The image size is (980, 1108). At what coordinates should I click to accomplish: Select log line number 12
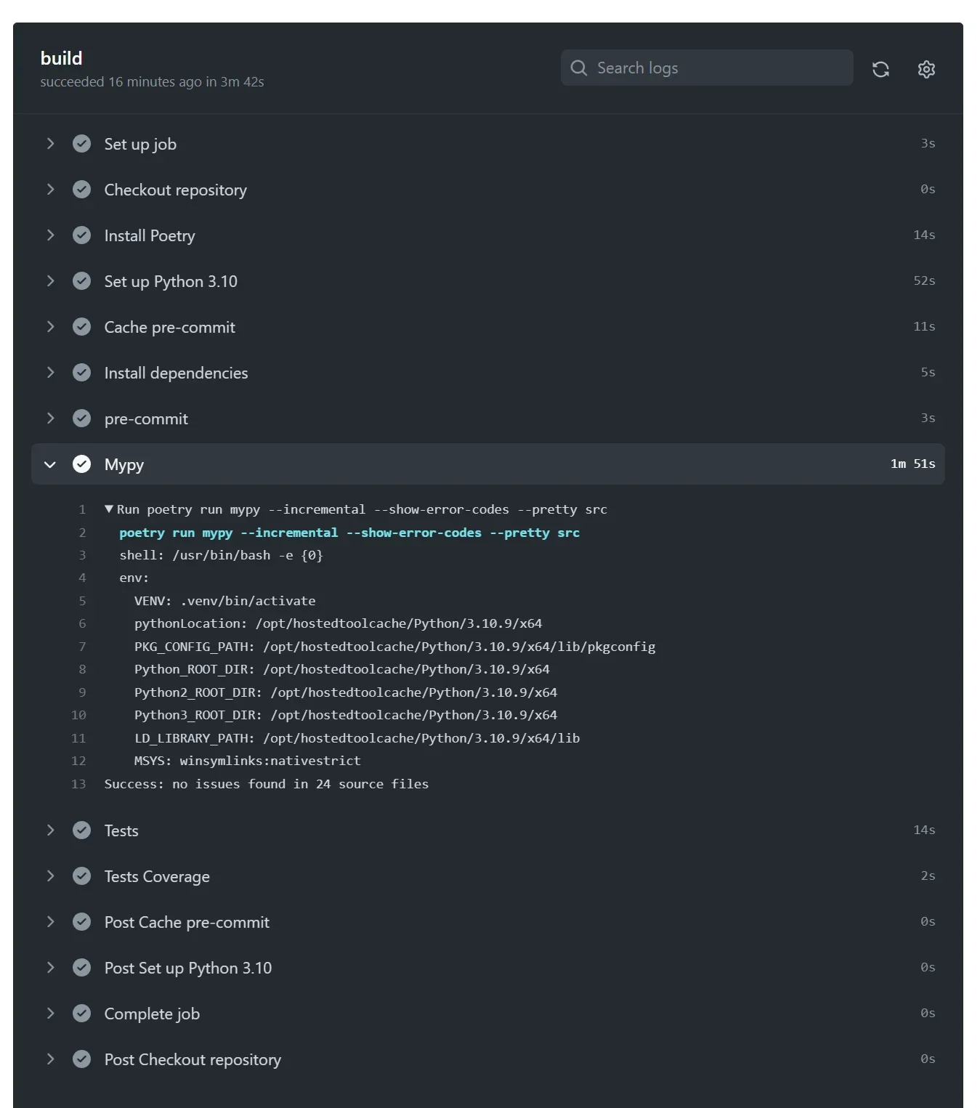(78, 761)
